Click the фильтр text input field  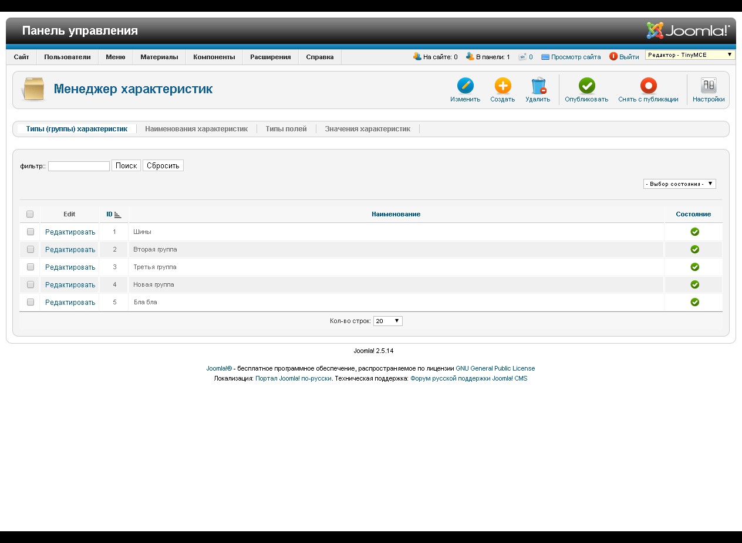pyautogui.click(x=79, y=166)
